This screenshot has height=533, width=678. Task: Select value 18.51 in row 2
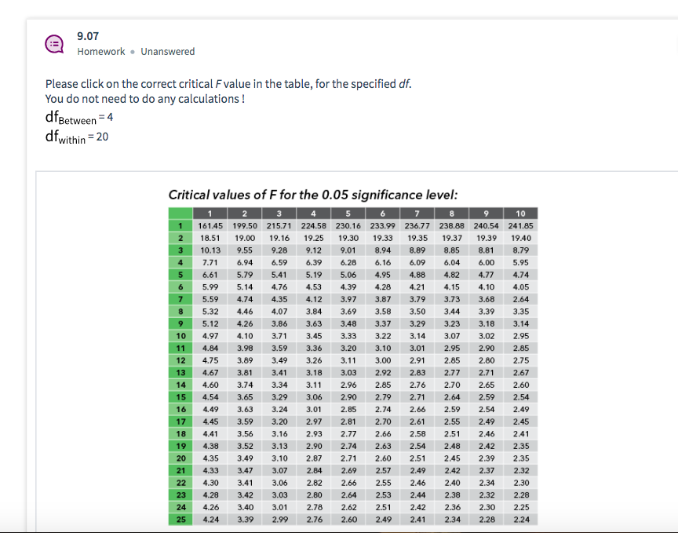click(210, 236)
